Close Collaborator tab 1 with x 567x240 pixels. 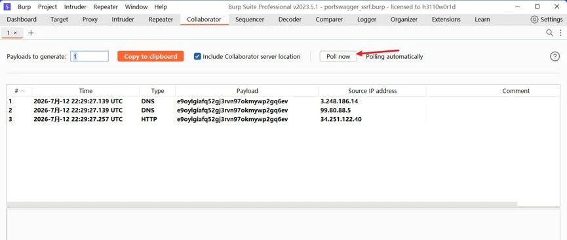point(15,33)
